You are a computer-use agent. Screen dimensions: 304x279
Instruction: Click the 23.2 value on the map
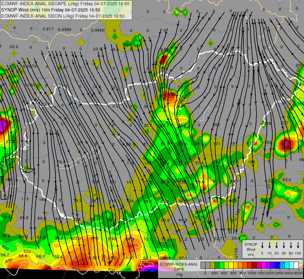tap(14, 47)
